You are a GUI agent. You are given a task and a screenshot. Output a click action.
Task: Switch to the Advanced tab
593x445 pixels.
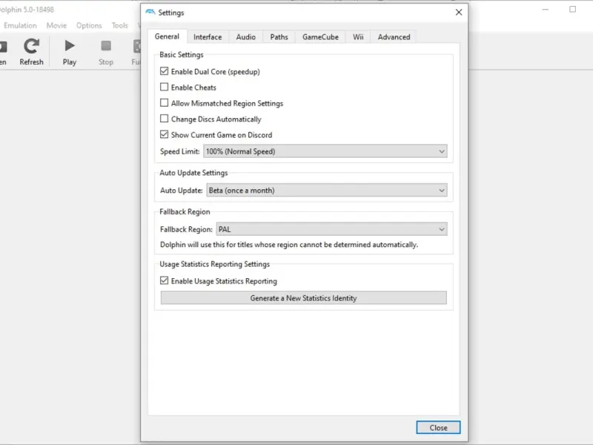pos(394,37)
